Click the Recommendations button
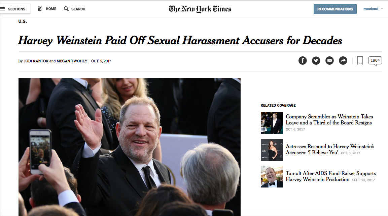 (335, 9)
